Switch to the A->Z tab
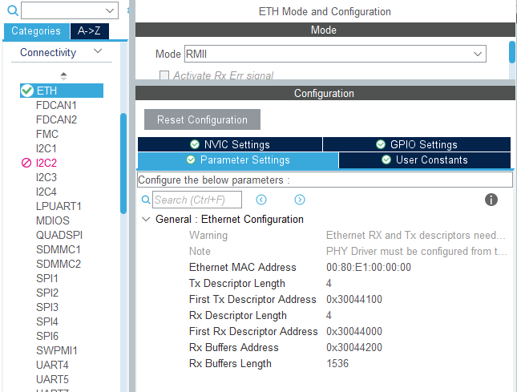 point(89,31)
